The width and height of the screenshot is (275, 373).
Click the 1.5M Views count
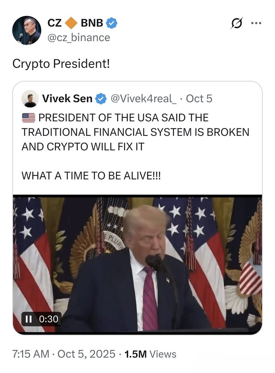[150, 354]
